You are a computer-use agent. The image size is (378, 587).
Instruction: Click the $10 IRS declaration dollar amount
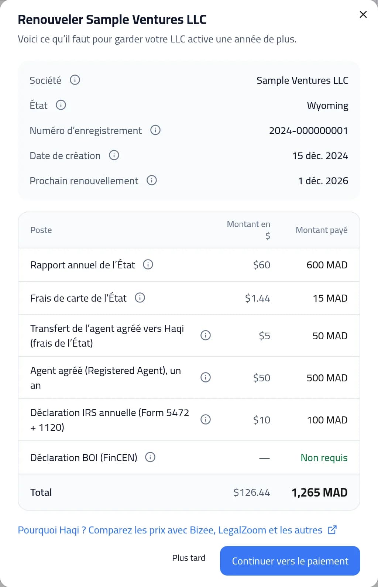[x=262, y=420]
